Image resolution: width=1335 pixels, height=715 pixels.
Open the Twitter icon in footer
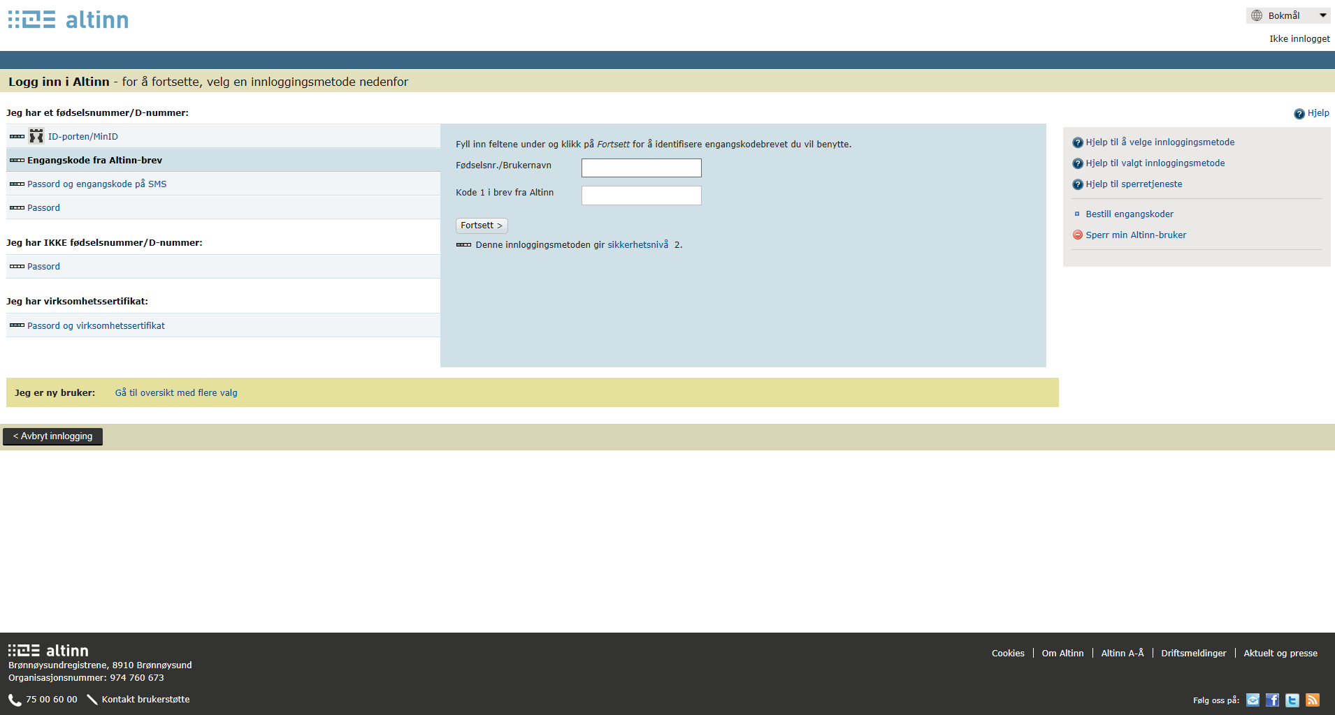1292,700
